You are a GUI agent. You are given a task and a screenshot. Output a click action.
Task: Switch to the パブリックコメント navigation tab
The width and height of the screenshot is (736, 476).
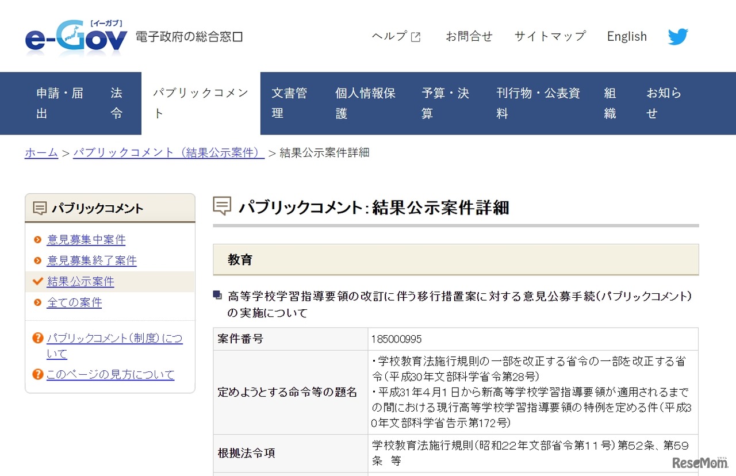(200, 103)
